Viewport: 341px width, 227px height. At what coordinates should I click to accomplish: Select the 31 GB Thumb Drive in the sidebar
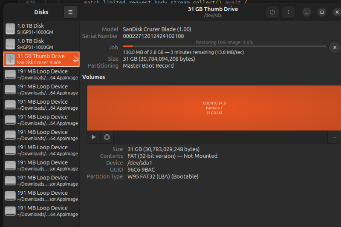click(41, 59)
